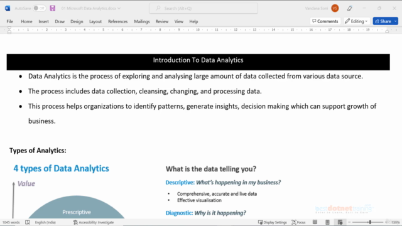Image resolution: width=402 pixels, height=226 pixels.
Task: Click the pen icon in title bar
Action: (349, 8)
